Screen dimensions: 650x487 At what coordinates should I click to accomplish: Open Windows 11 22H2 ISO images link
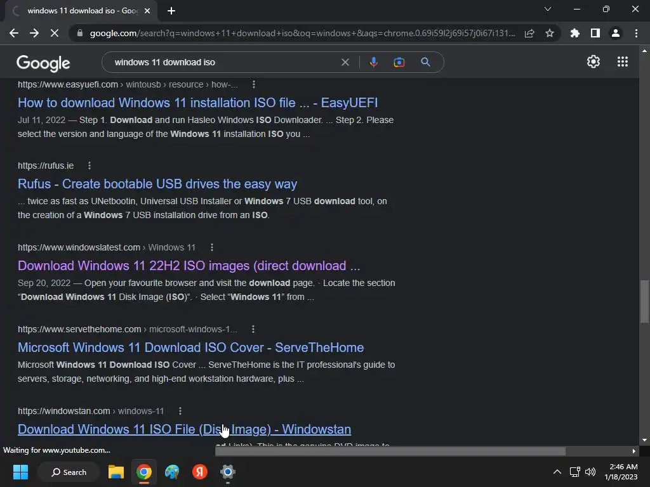pos(189,266)
